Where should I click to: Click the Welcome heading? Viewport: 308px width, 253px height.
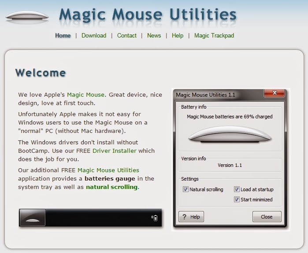click(41, 73)
